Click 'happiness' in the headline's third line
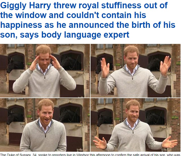181x156 pixels. tap(21, 25)
